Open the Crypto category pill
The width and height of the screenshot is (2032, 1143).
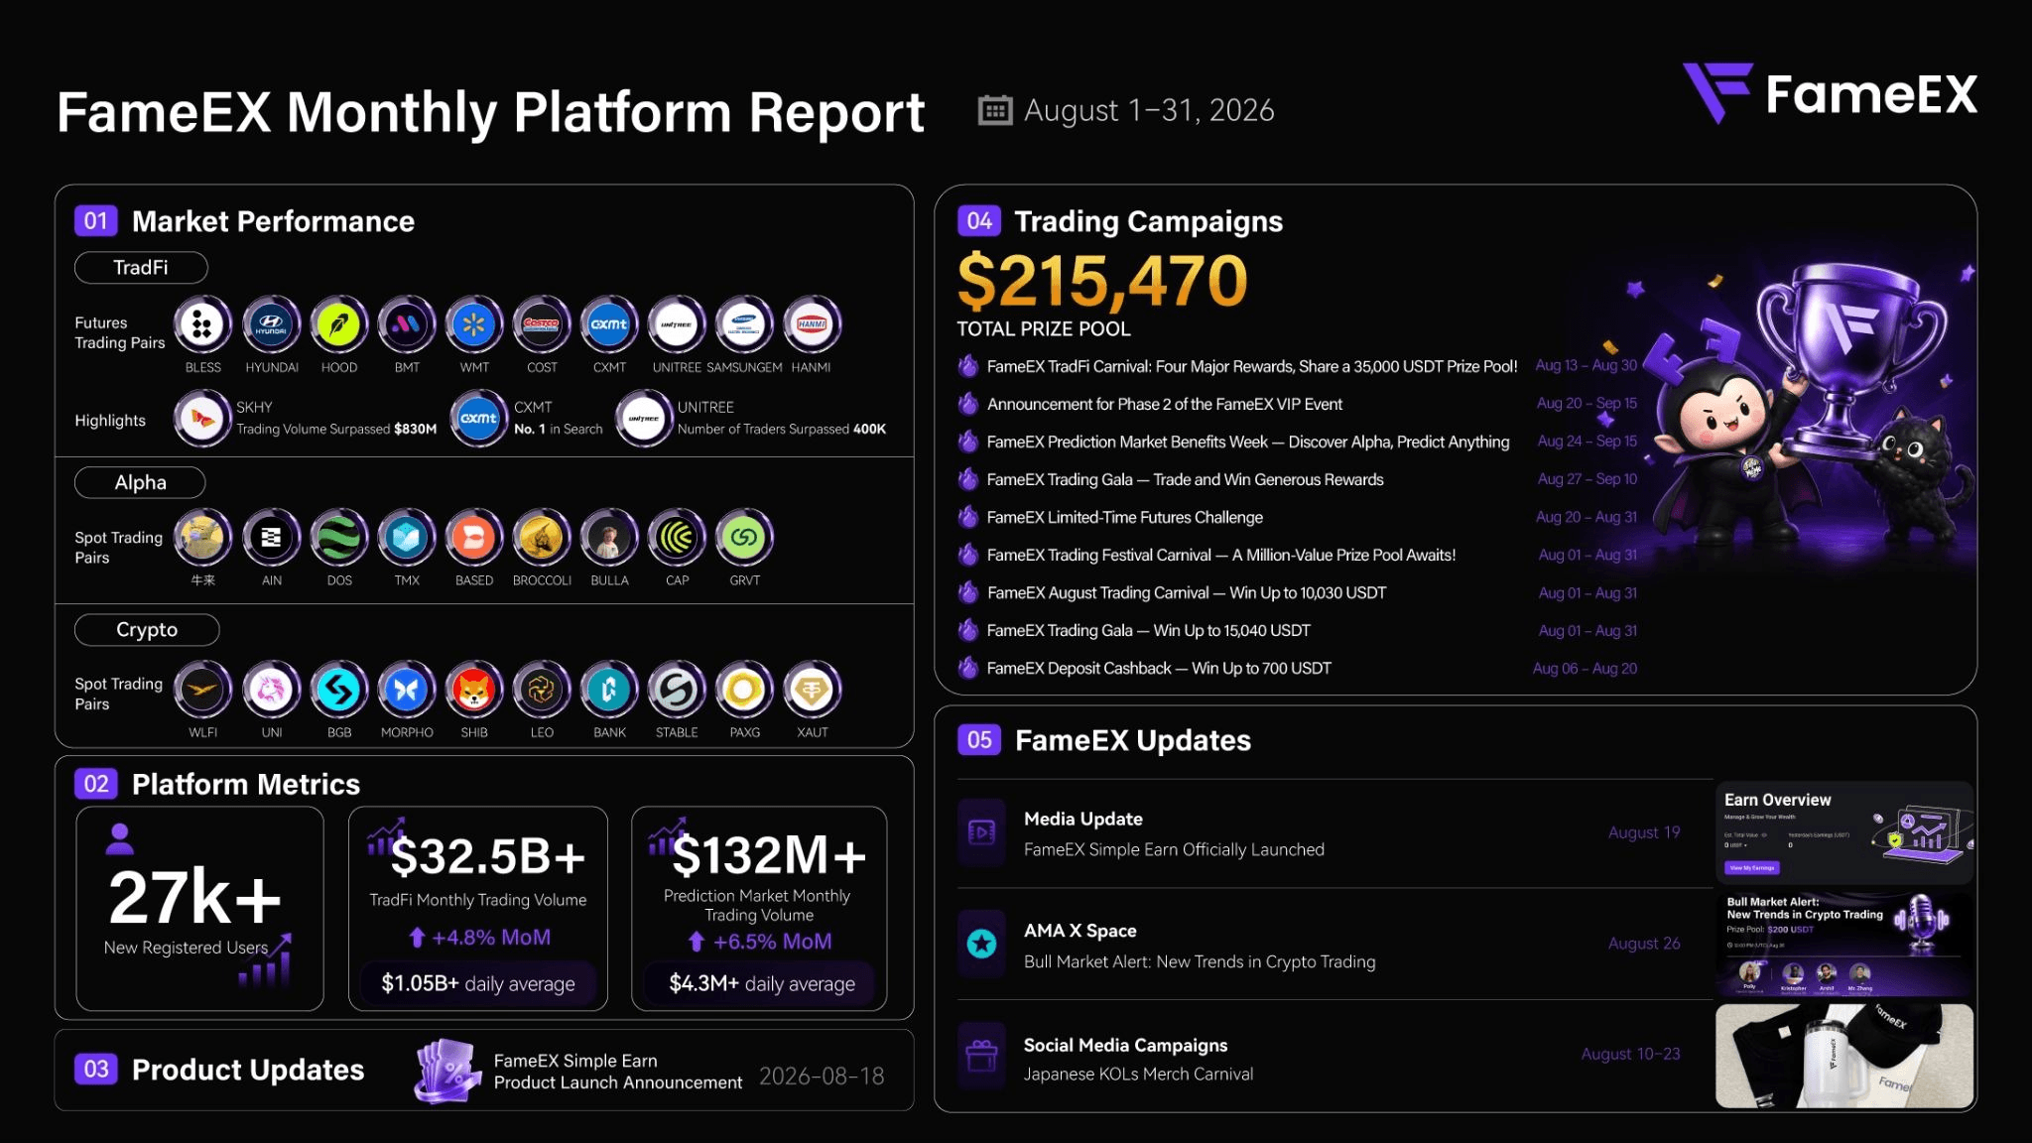click(x=147, y=629)
